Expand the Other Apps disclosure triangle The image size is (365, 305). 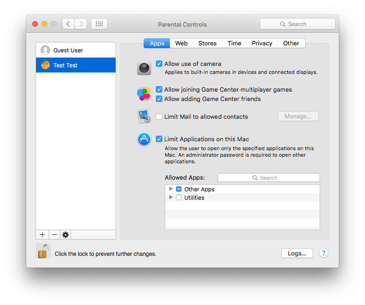point(171,189)
